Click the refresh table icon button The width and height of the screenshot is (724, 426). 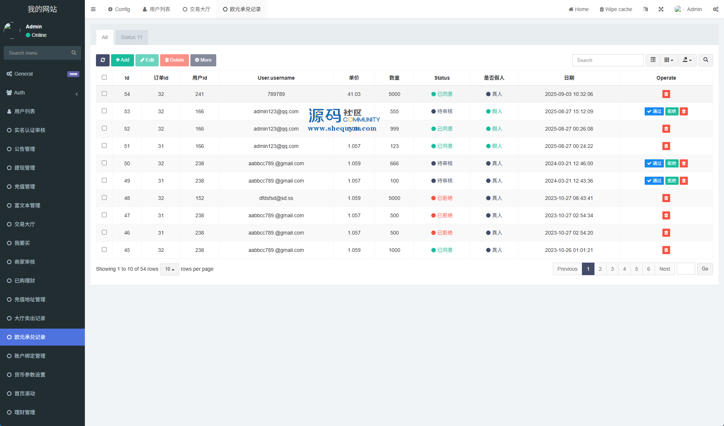pyautogui.click(x=103, y=60)
